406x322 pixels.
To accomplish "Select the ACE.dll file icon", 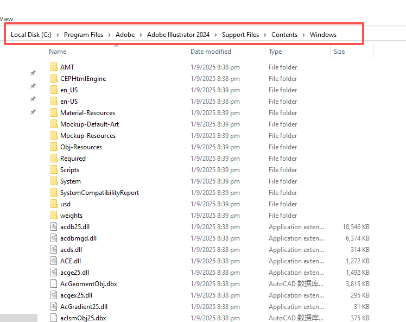I will coord(53,261).
